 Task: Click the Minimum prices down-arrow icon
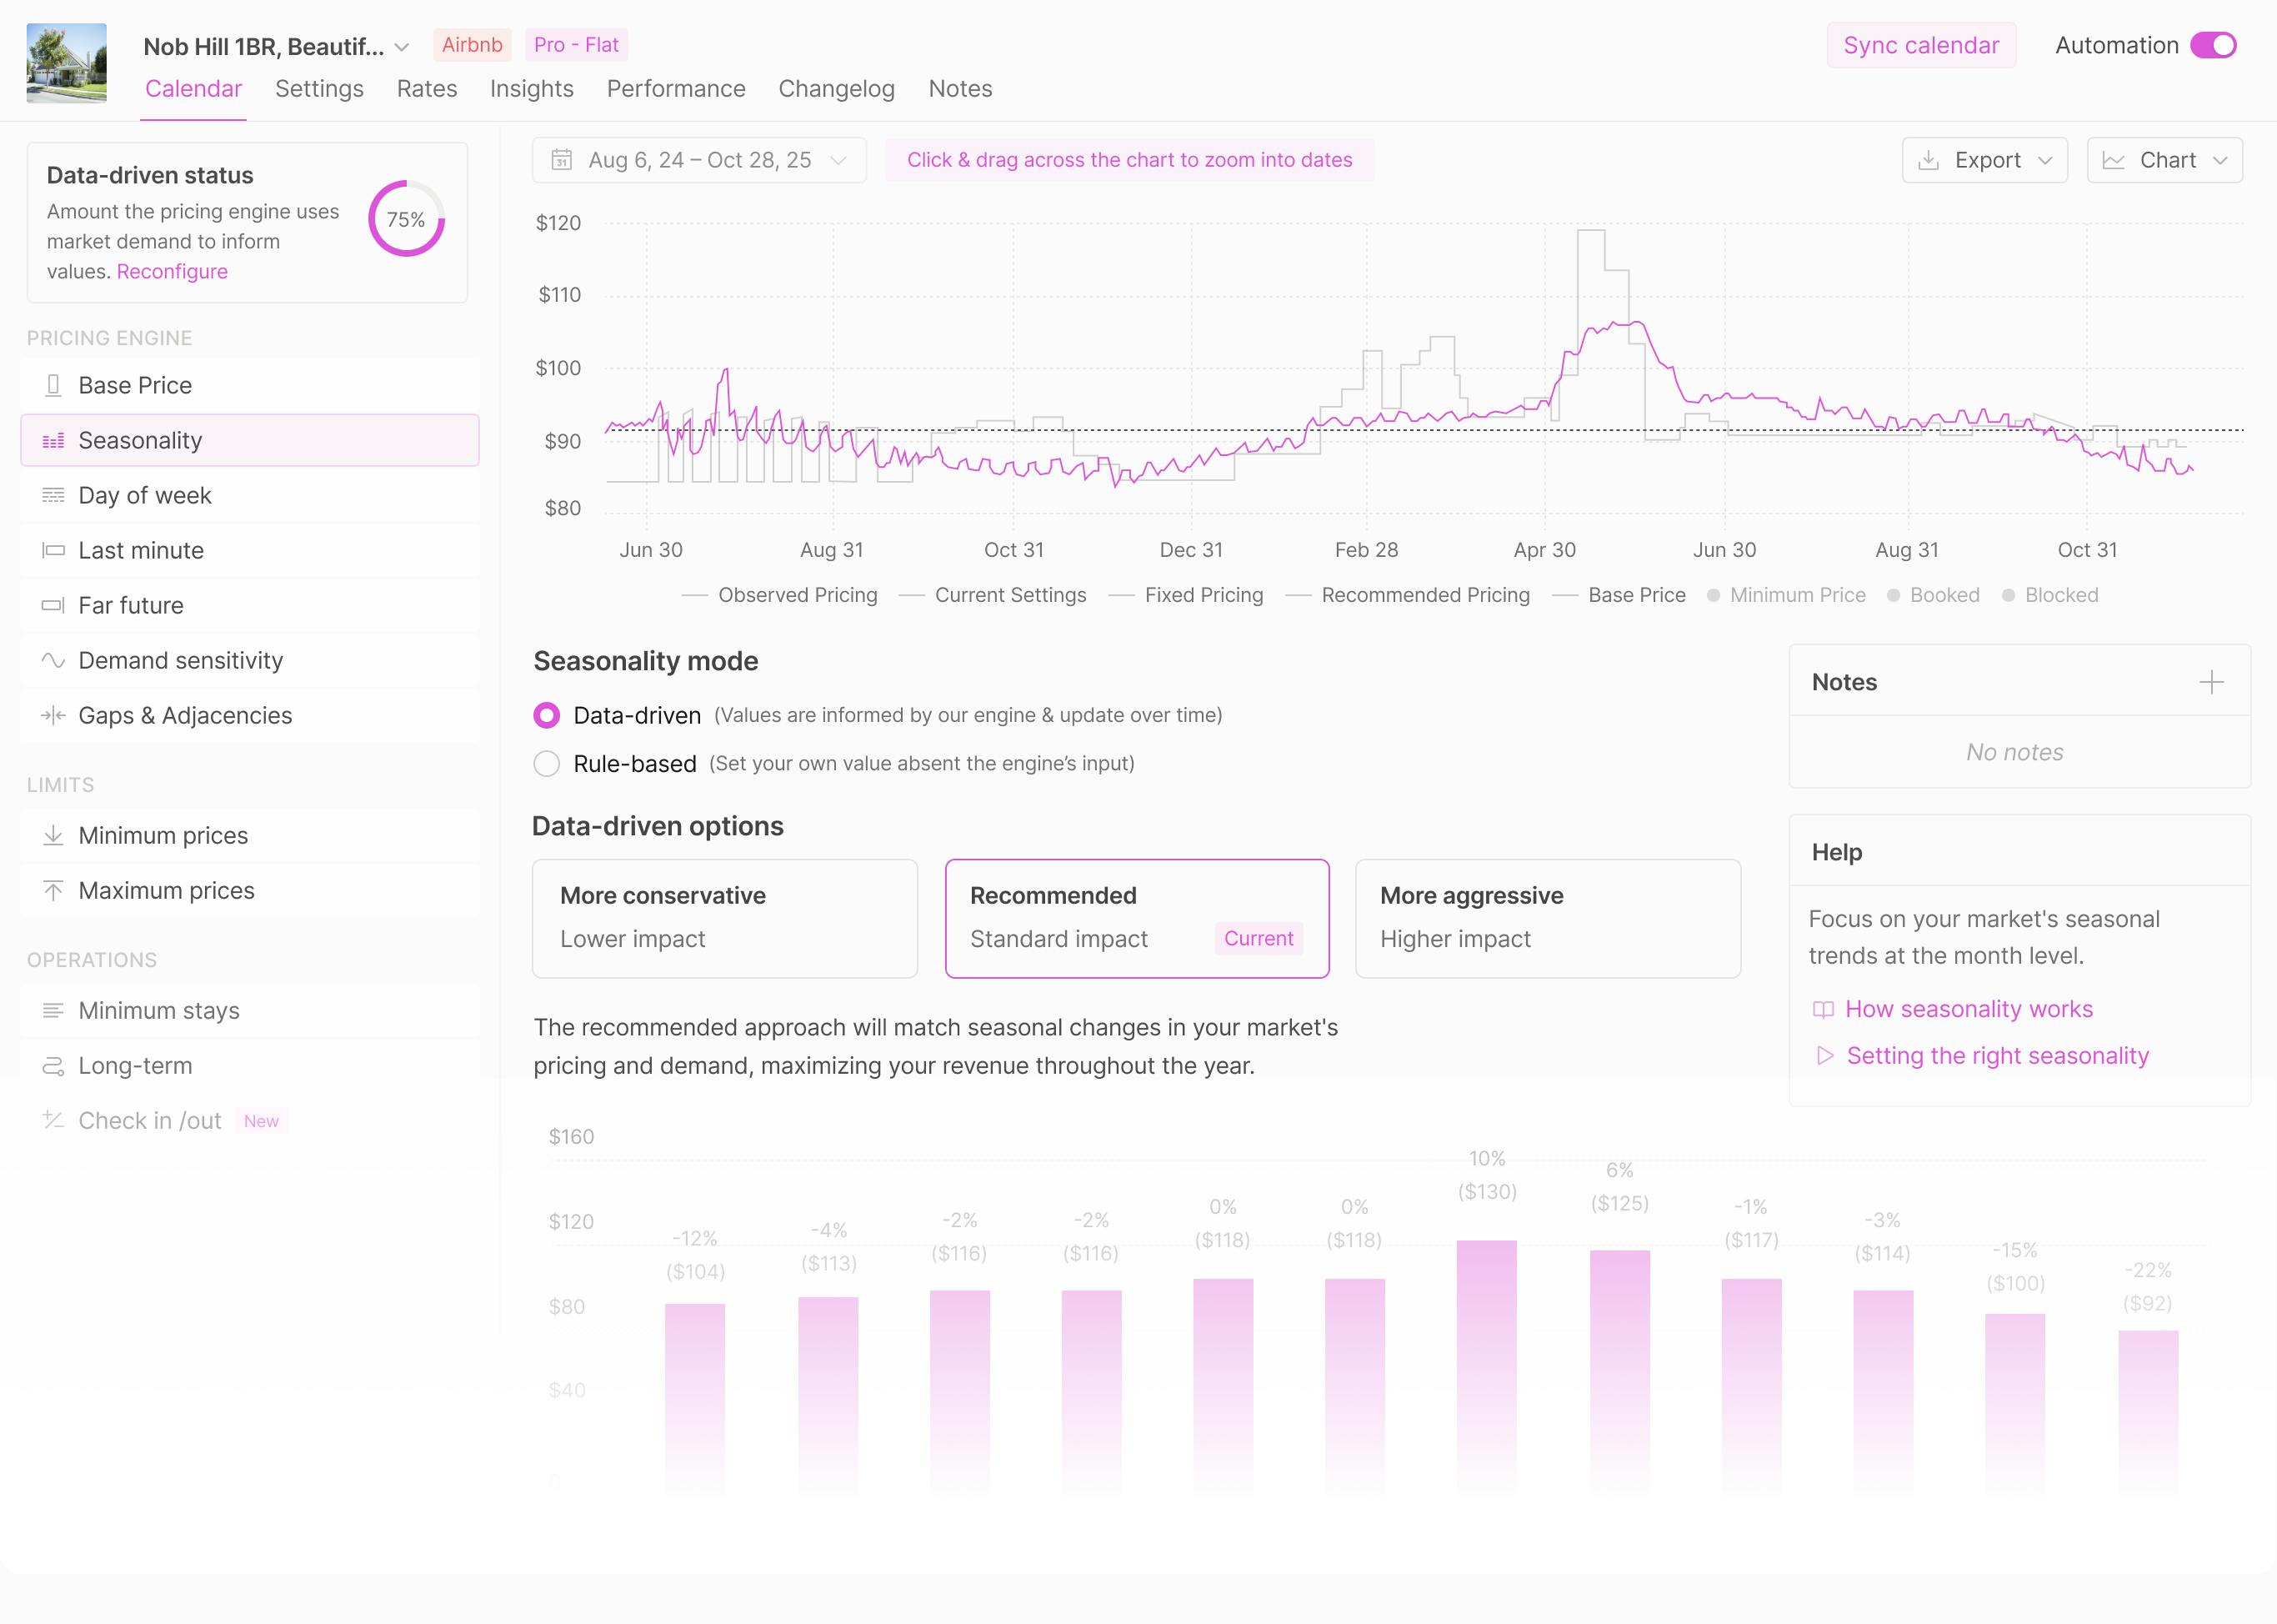53,836
